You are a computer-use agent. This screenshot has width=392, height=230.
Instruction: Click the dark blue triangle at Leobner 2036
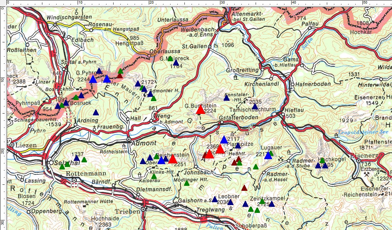point(230,202)
